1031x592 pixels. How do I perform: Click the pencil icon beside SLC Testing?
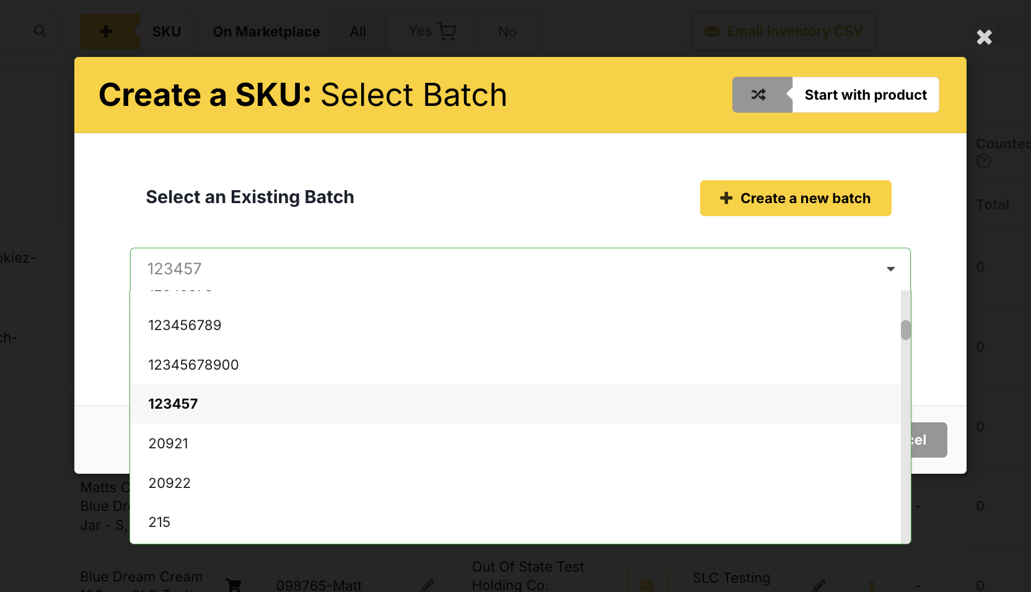[818, 584]
